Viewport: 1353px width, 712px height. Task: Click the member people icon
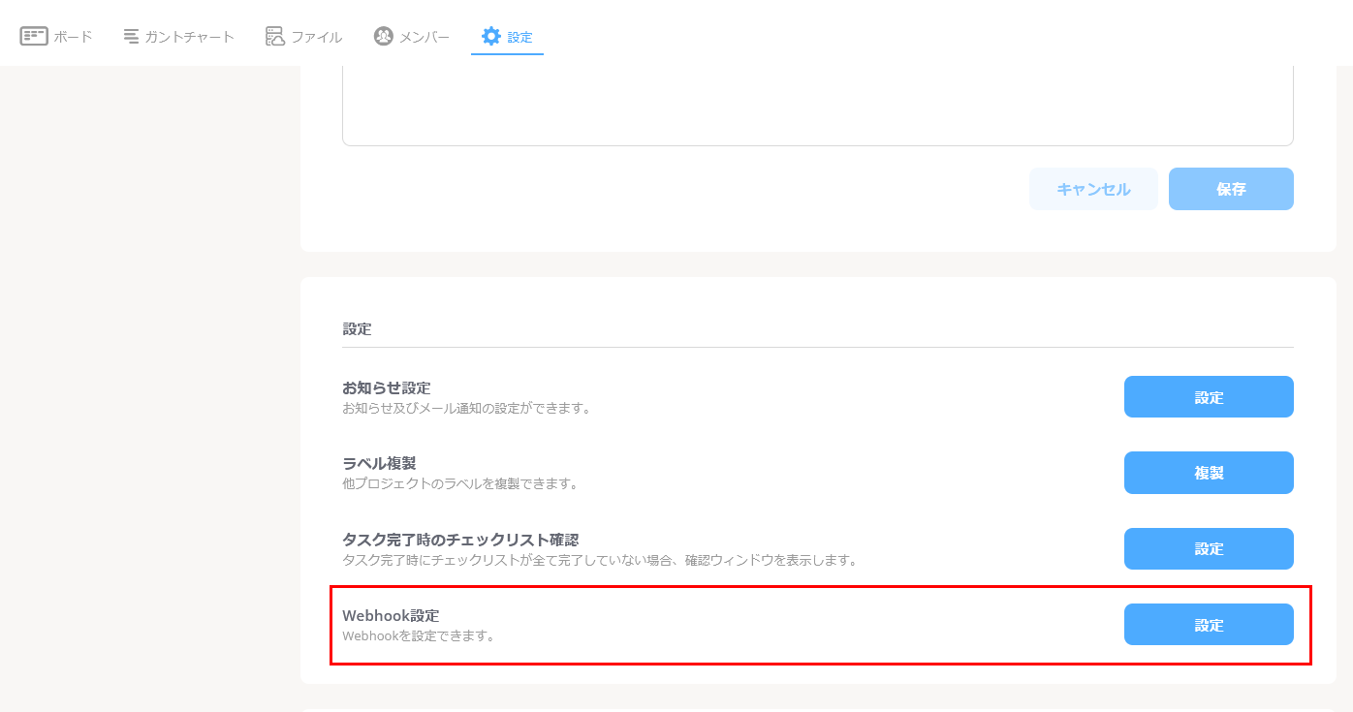pos(384,37)
